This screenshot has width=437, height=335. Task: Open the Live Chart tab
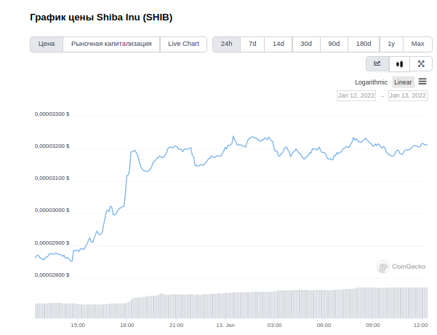(x=183, y=44)
